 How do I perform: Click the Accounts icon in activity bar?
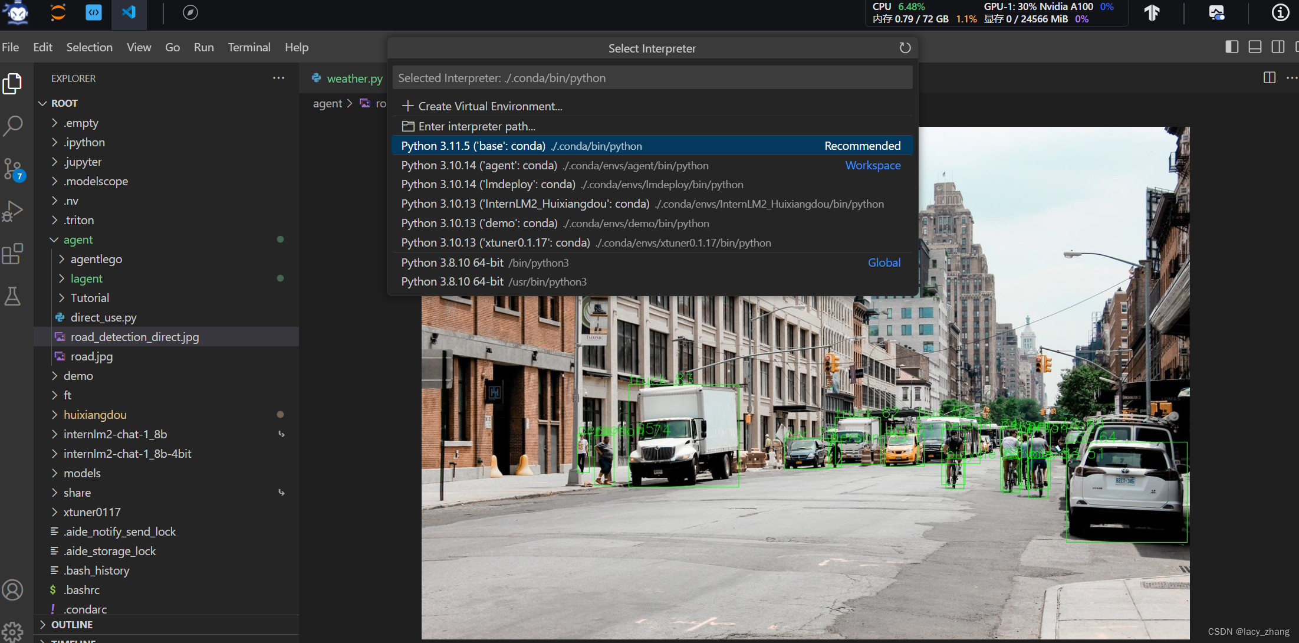13,589
